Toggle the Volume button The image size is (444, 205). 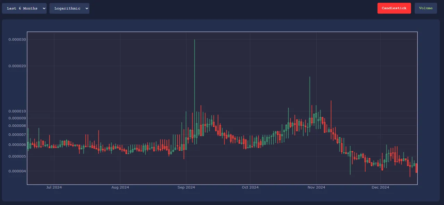click(426, 8)
